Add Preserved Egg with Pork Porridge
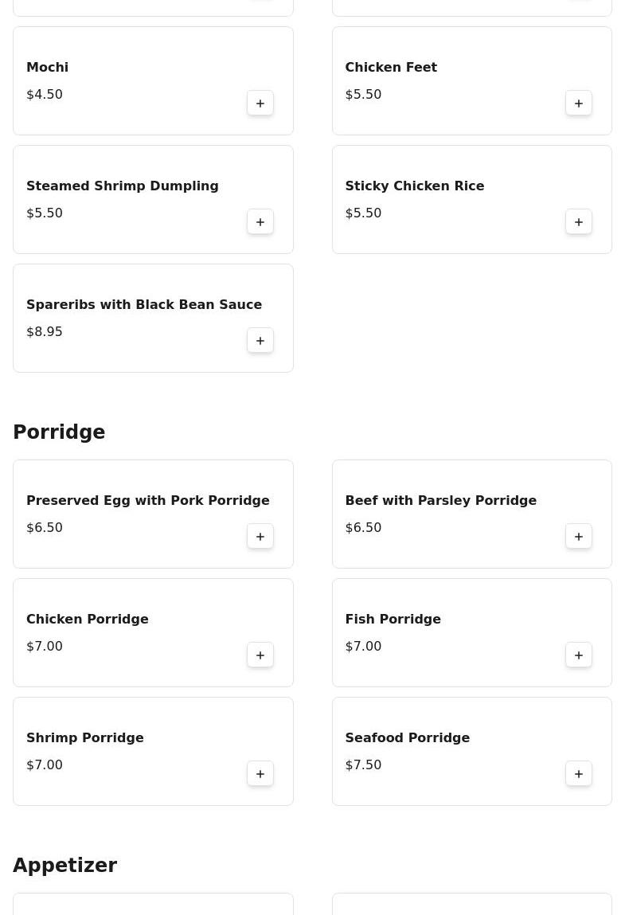The width and height of the screenshot is (625, 915). (x=260, y=537)
